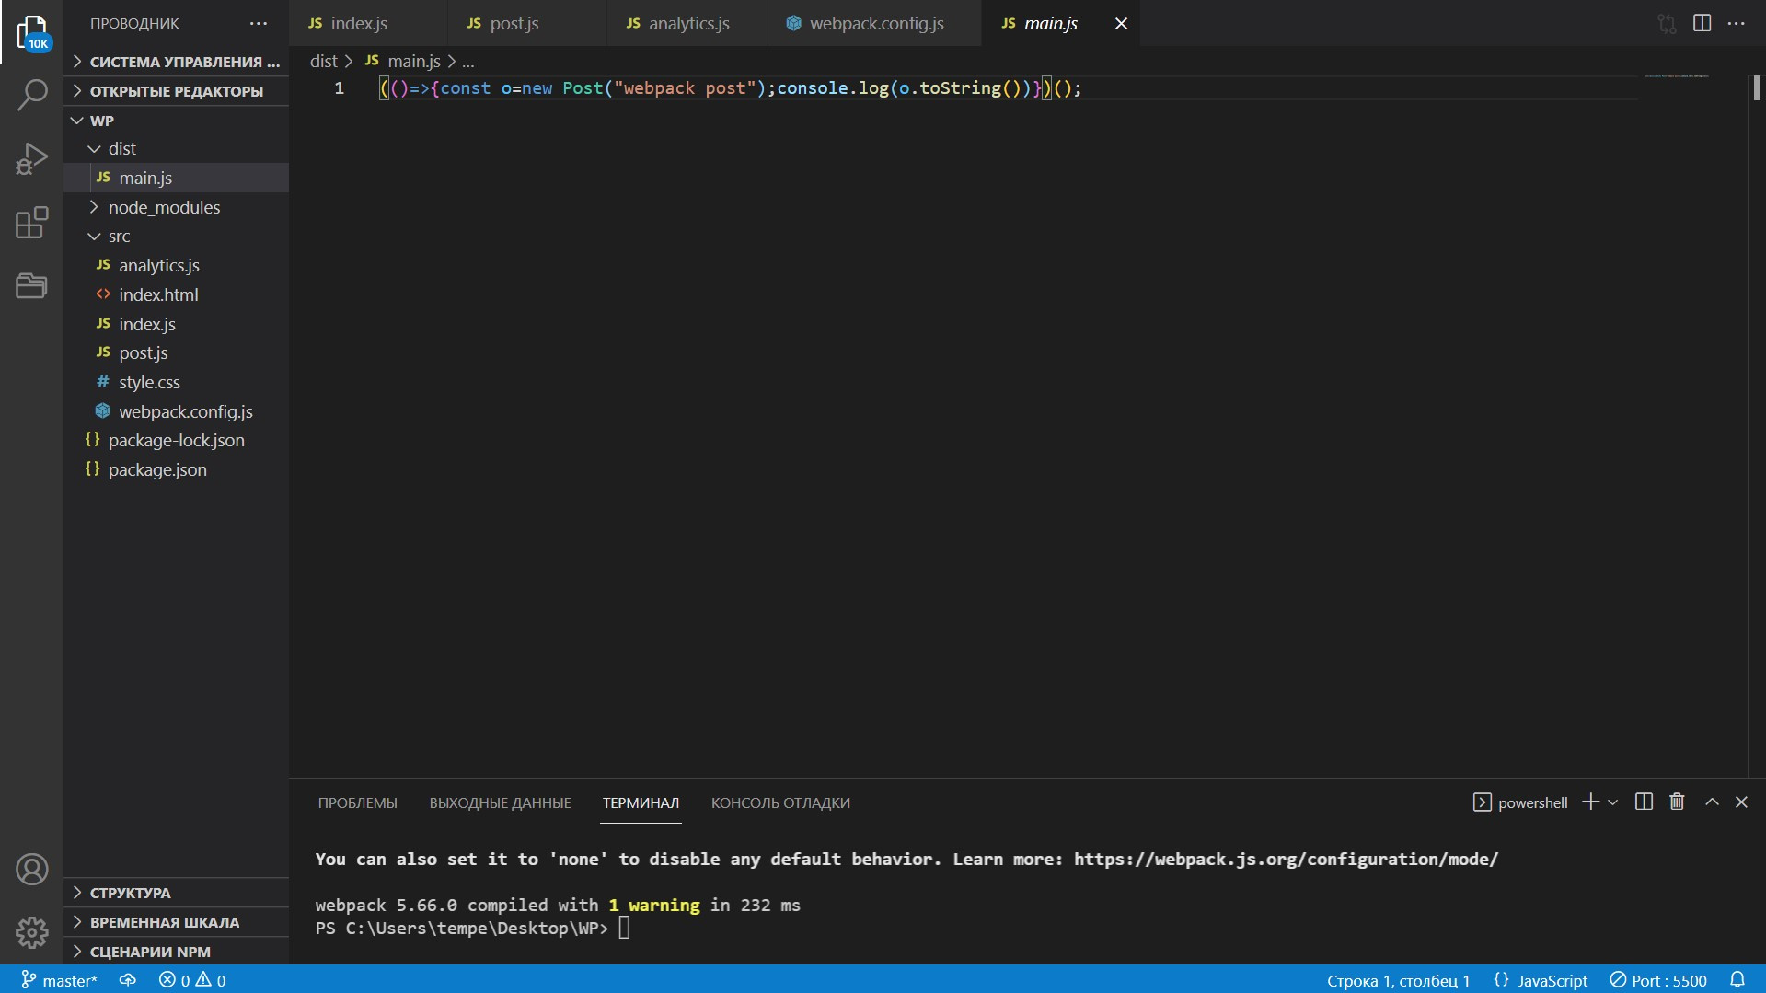Expand the СТРУКТУРА outline section
1766x993 pixels.
coord(176,893)
